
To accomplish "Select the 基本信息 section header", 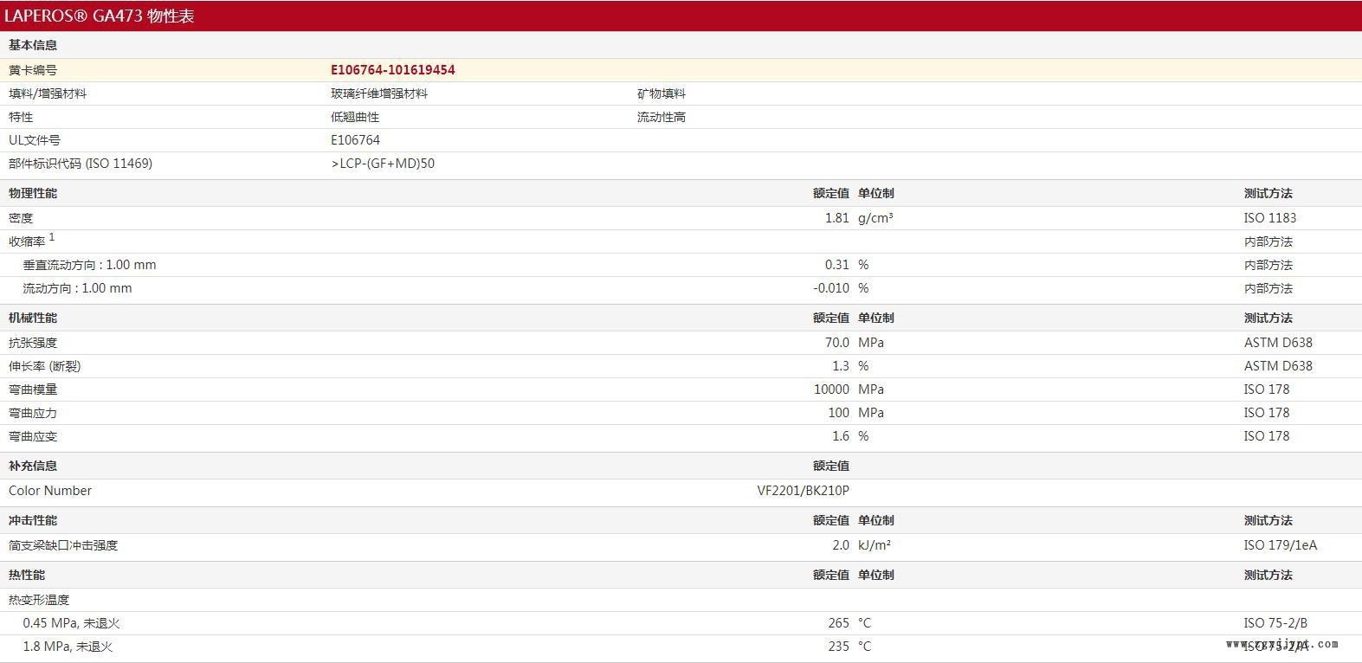I will point(33,45).
